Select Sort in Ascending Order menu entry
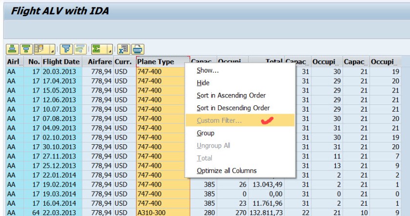The width and height of the screenshot is (410, 216). click(x=240, y=96)
